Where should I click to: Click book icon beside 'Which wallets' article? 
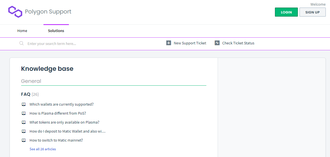point(24,104)
